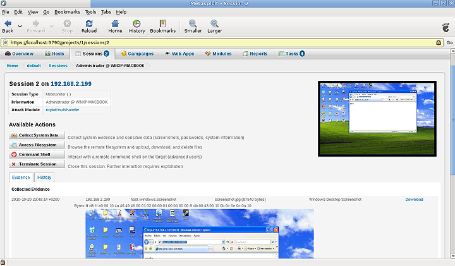Viewport: 455px width, 266px height.
Task: Select the host.windows.screenshot text
Action: 153,199
